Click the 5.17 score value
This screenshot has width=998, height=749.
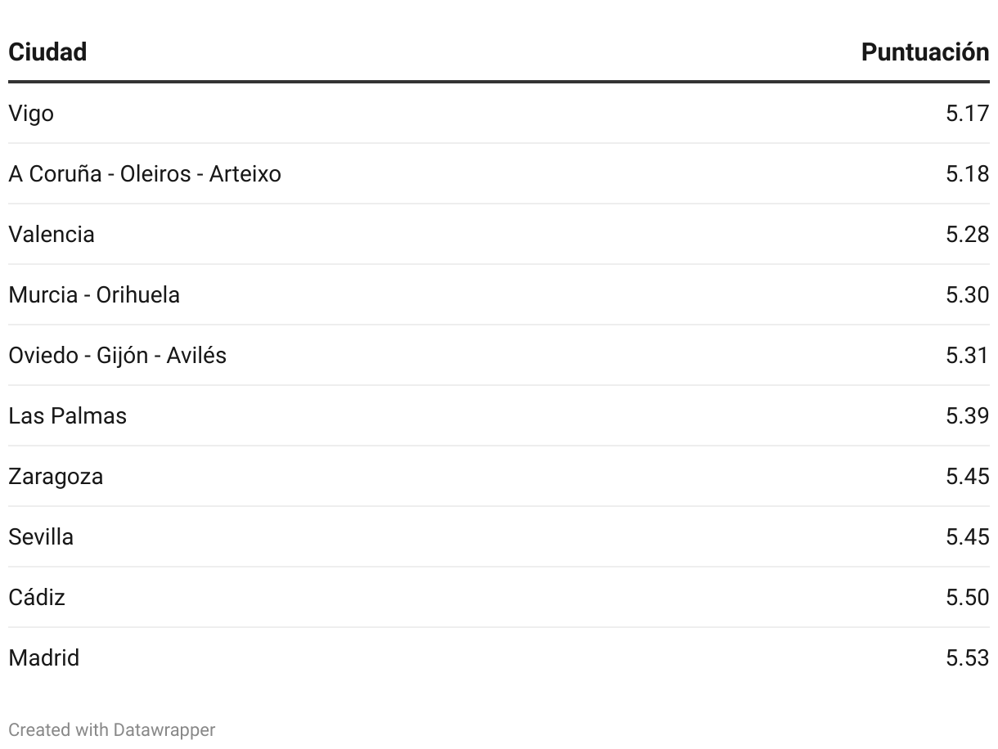click(x=968, y=114)
